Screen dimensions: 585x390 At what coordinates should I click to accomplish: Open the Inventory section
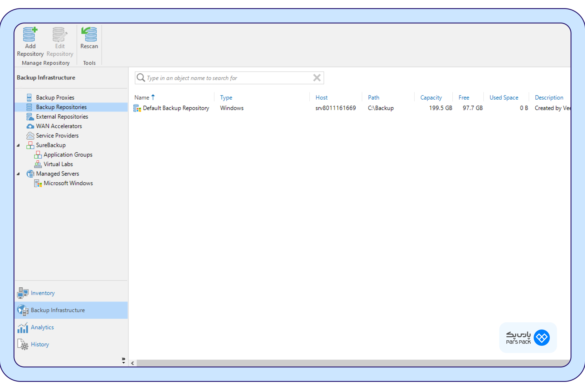[x=43, y=292]
